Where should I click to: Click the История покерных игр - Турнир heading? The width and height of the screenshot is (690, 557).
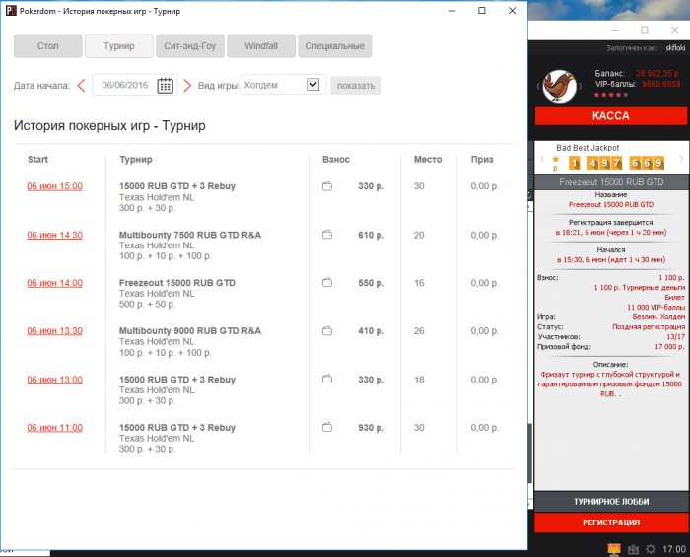(x=109, y=126)
